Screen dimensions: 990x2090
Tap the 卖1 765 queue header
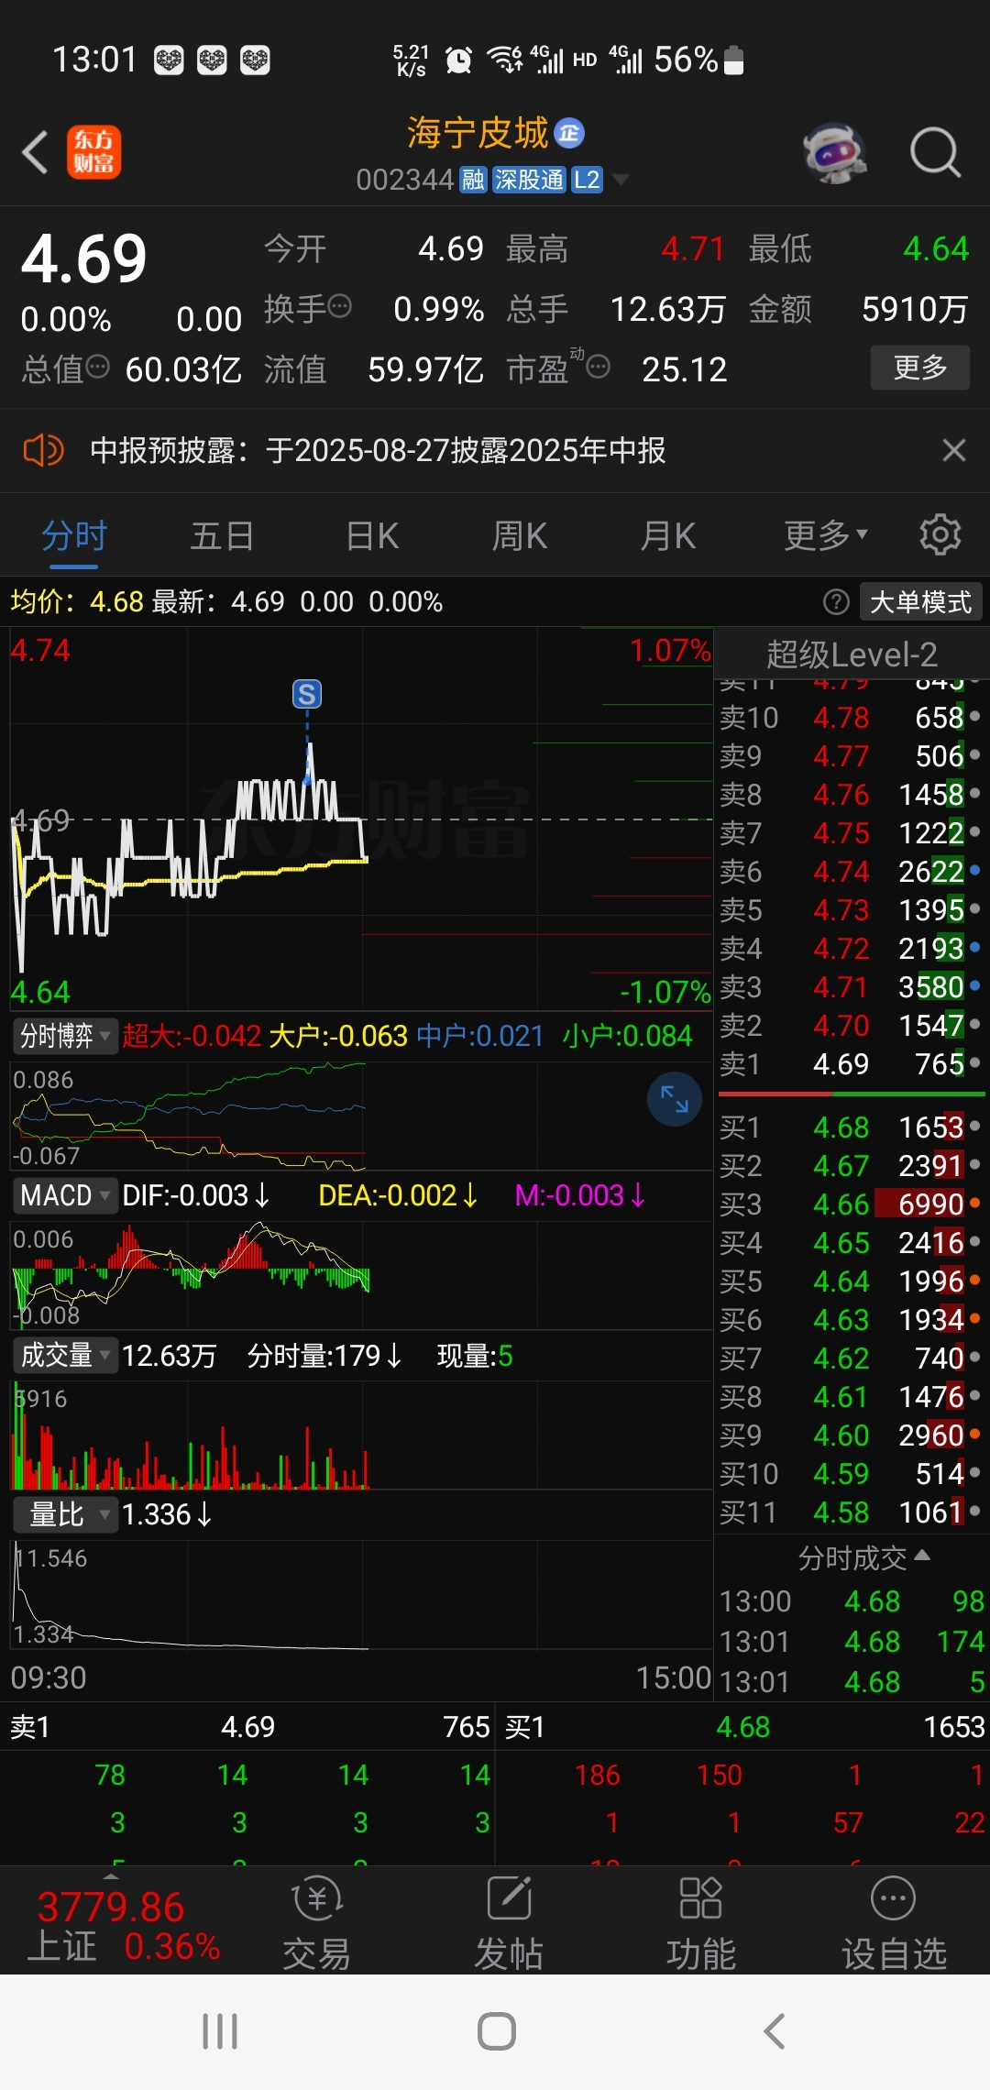point(247,1727)
